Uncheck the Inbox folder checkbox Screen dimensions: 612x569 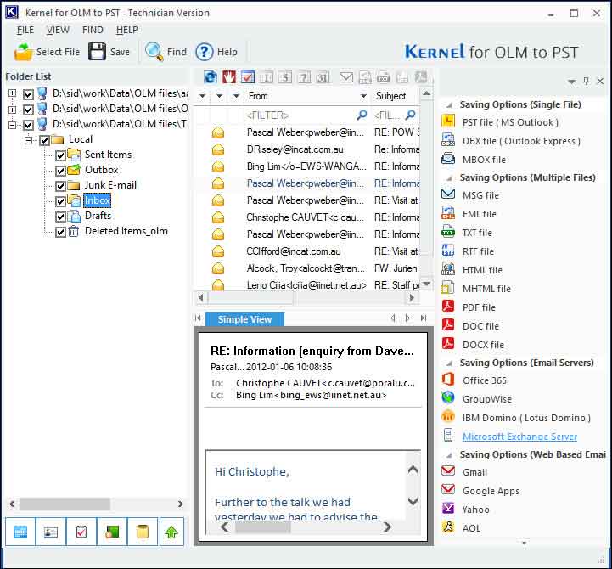pyautogui.click(x=60, y=201)
